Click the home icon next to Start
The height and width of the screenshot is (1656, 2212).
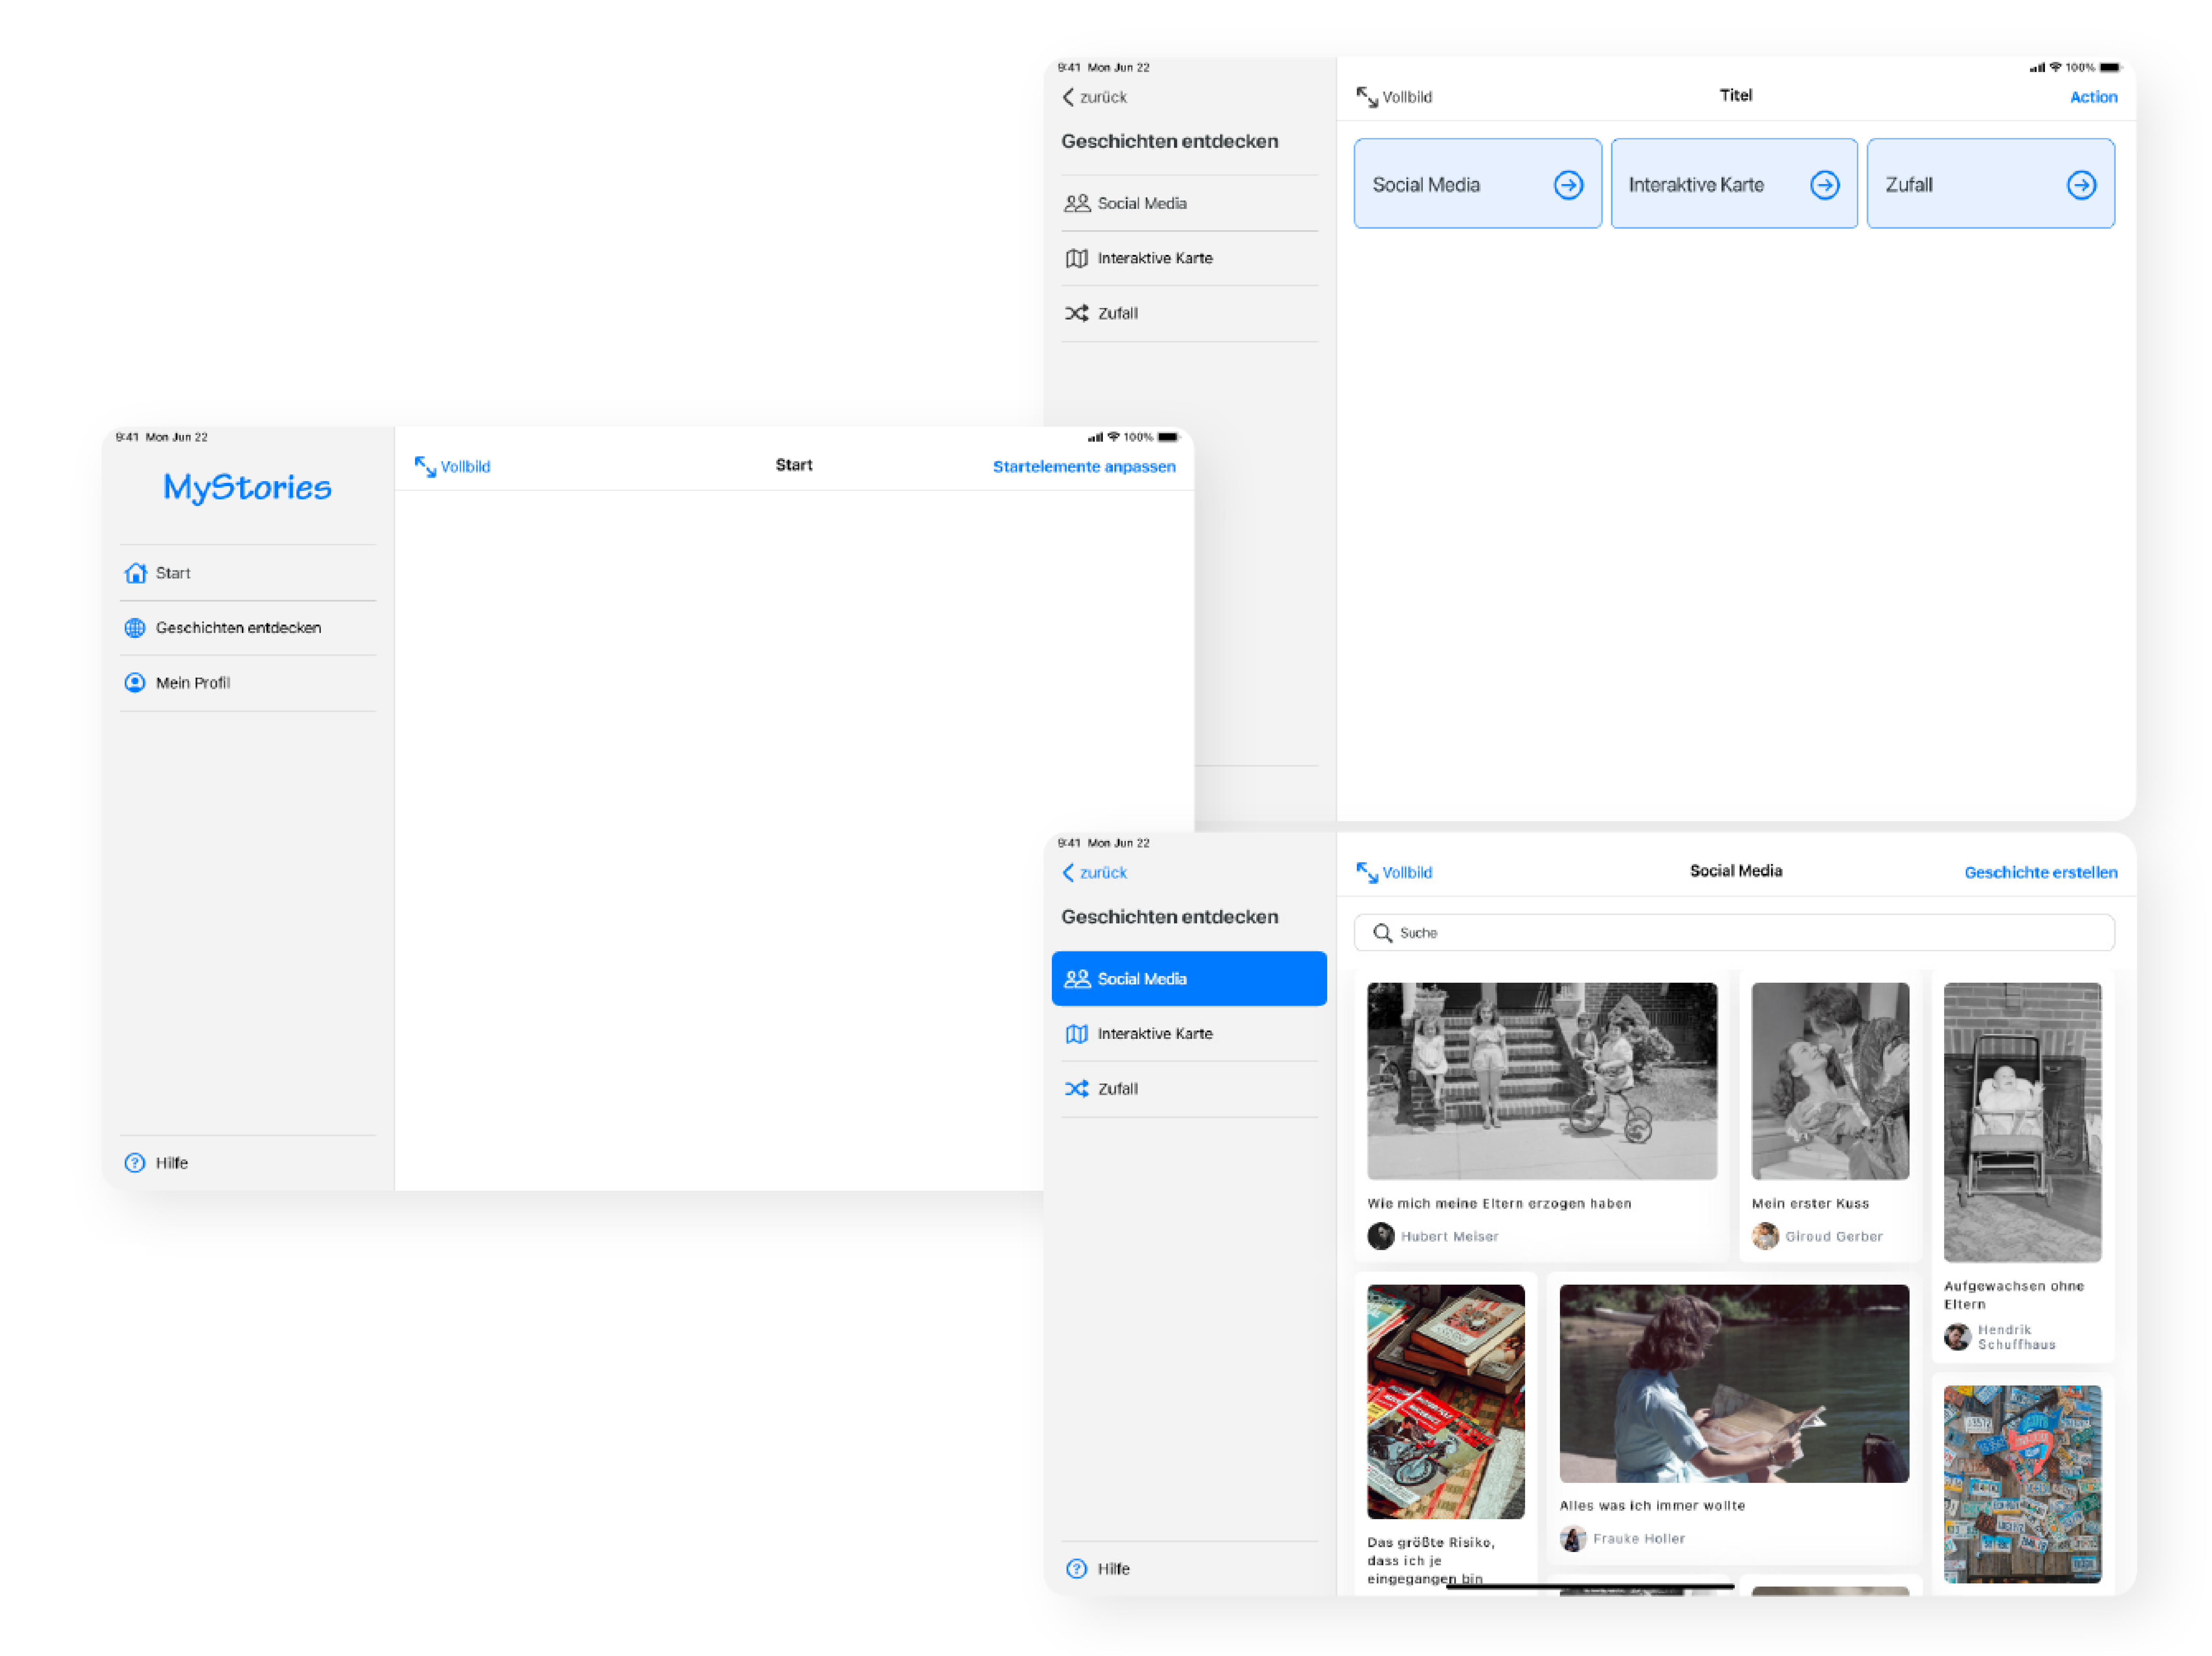click(135, 573)
